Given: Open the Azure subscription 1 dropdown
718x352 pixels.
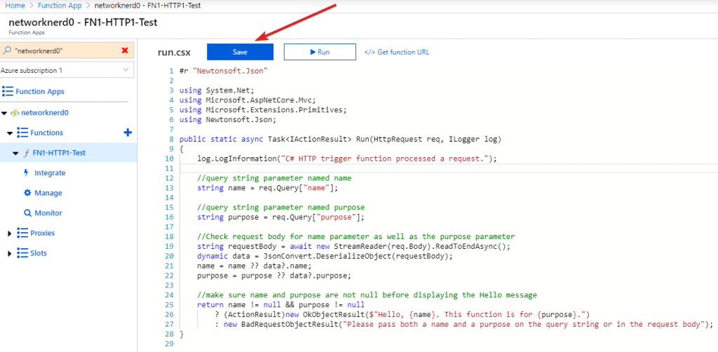Looking at the screenshot, I should 67,71.
